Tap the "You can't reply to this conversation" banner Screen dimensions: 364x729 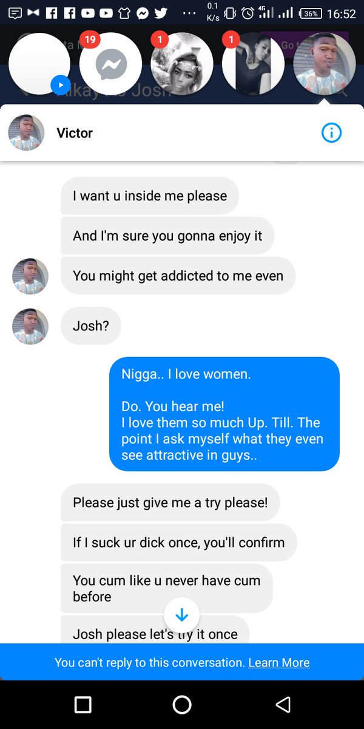click(x=182, y=663)
